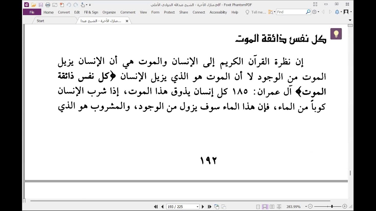Go to previous search result arrow
Screen dimensions: 376x211
pos(323,12)
